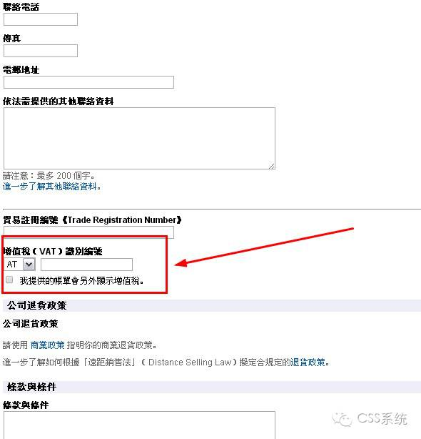Click inside the 條款與條件 text area

coord(139,425)
